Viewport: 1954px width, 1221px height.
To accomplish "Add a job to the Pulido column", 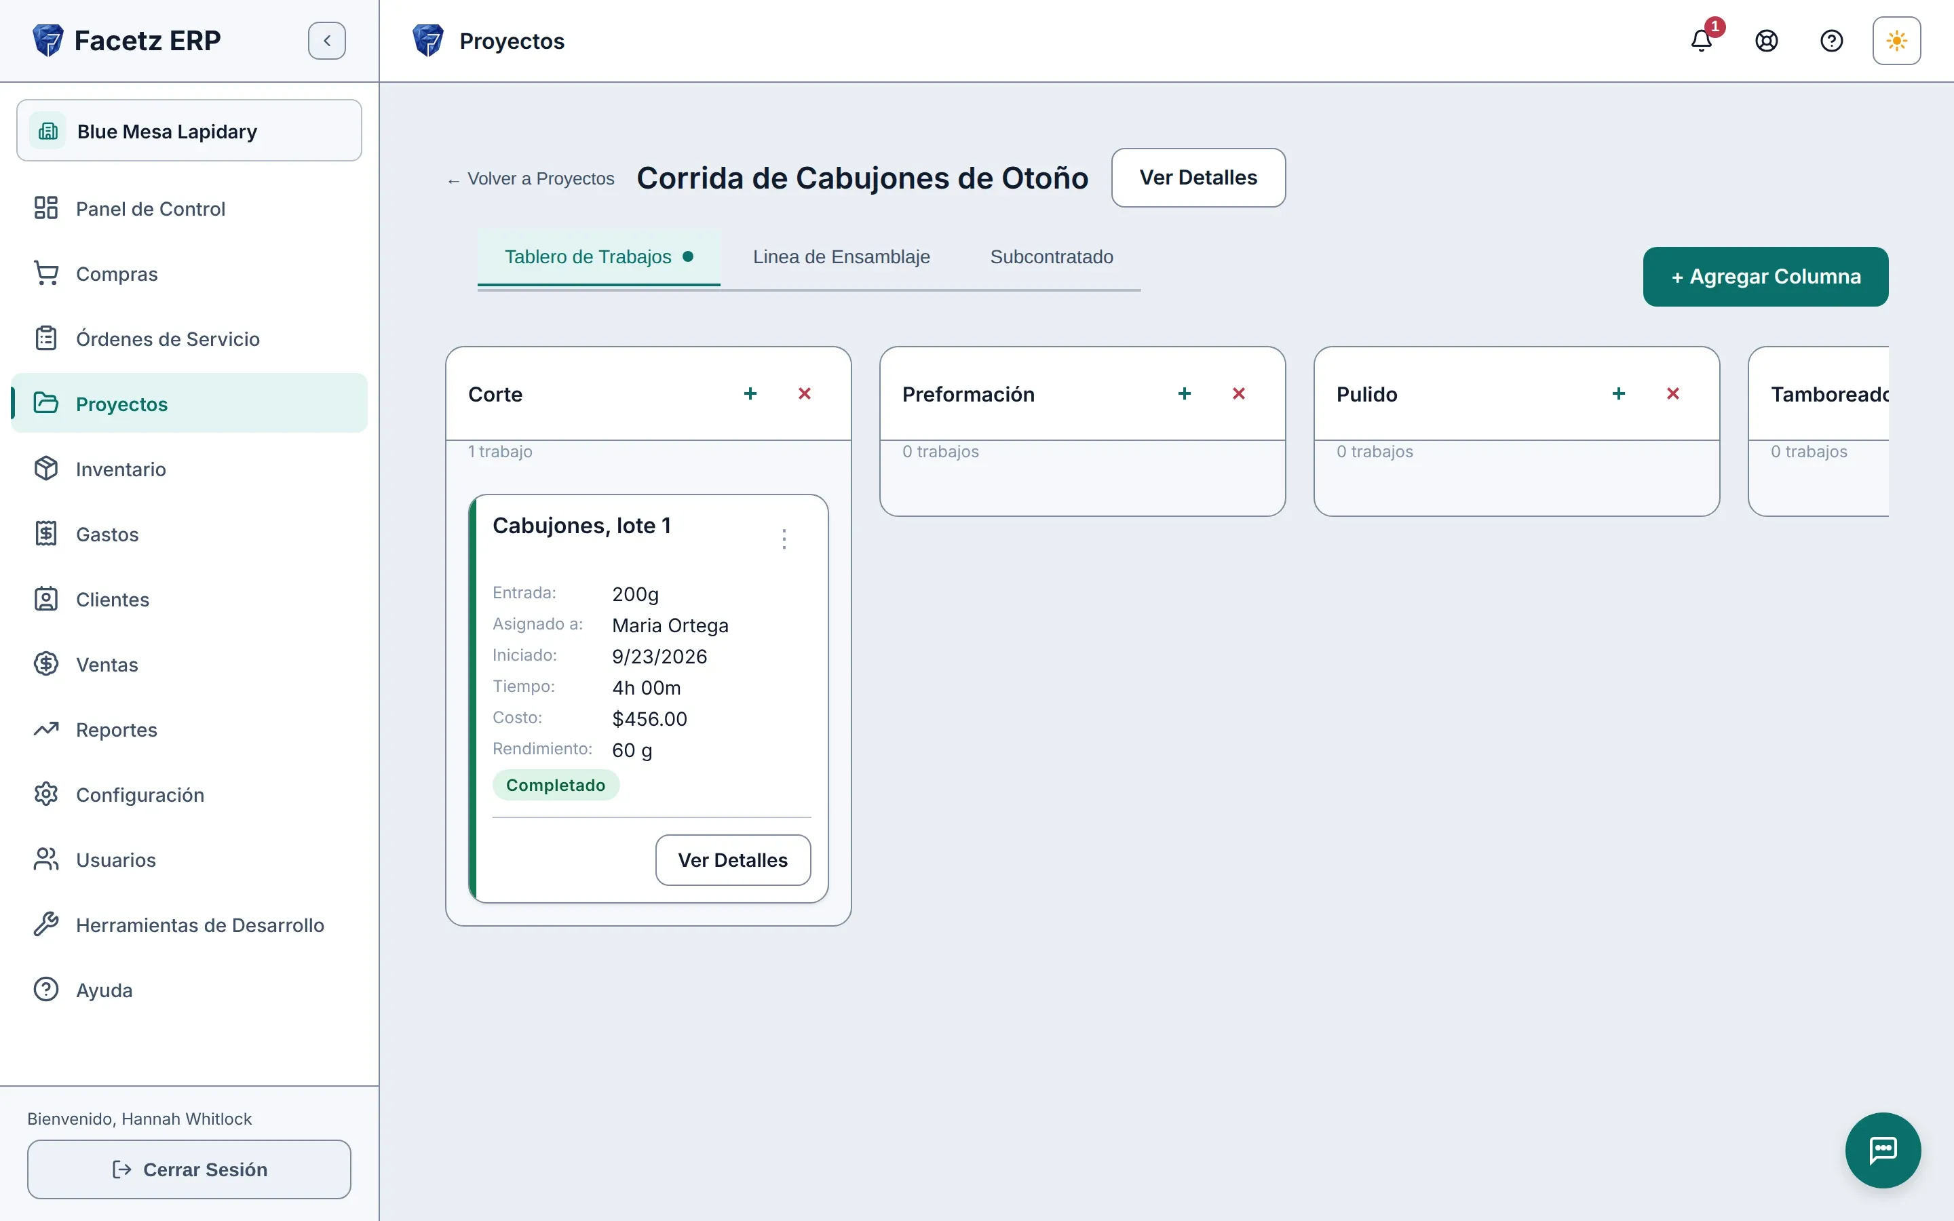I will coord(1618,393).
